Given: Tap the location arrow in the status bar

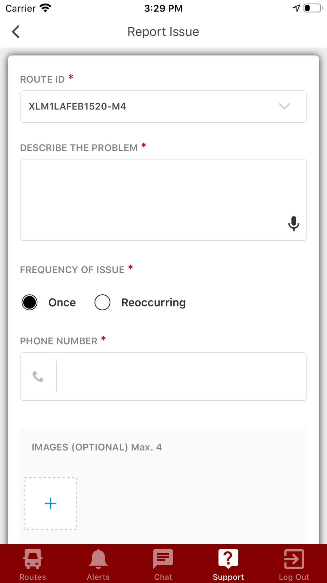Looking at the screenshot, I should pos(296,8).
